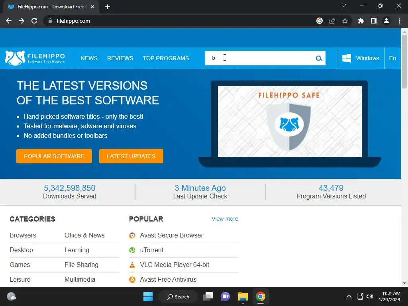Viewport: 408px width, 306px height.
Task: Click the search magnifier button
Action: coord(319,58)
